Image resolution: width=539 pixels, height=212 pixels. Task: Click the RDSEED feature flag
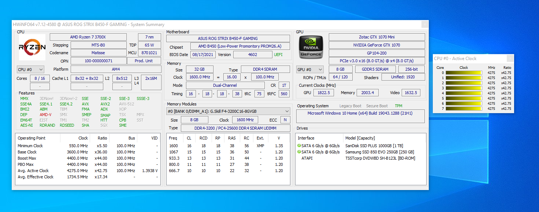tap(67, 125)
